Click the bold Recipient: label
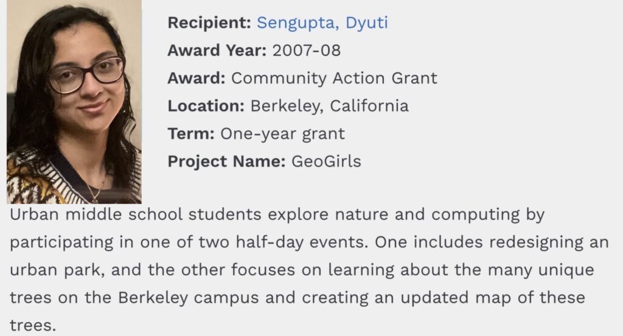 (x=209, y=23)
